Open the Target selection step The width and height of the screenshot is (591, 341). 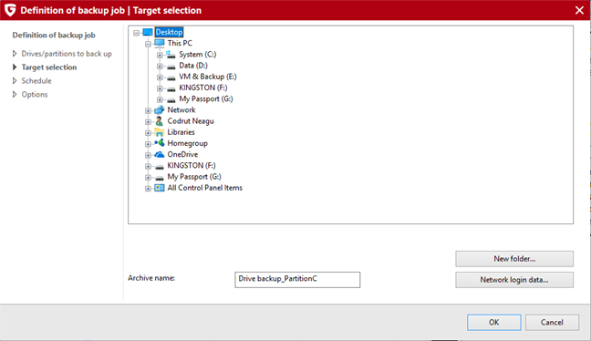click(49, 67)
